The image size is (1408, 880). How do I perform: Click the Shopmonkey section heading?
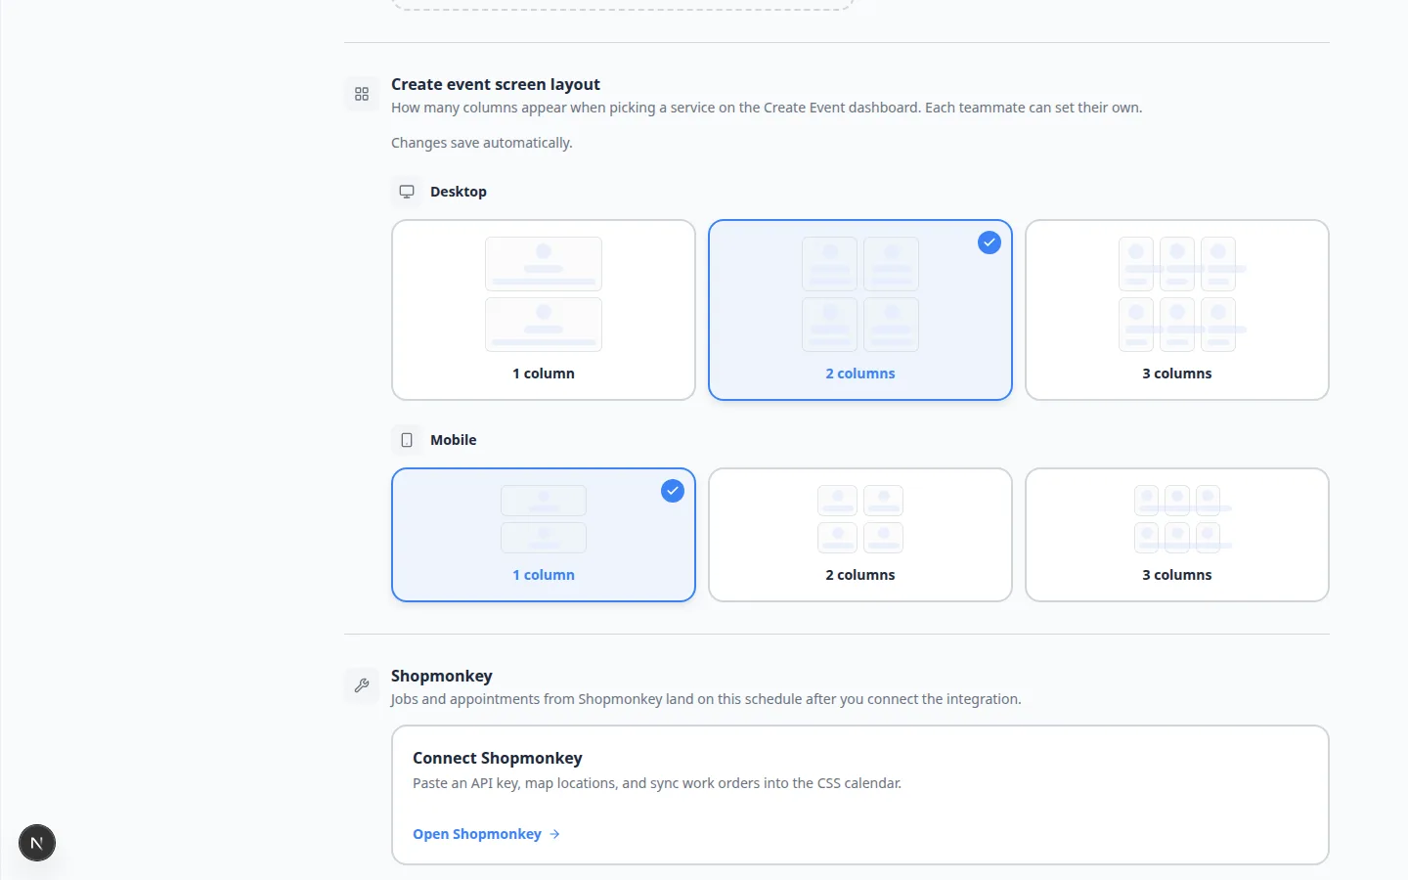pos(442,676)
